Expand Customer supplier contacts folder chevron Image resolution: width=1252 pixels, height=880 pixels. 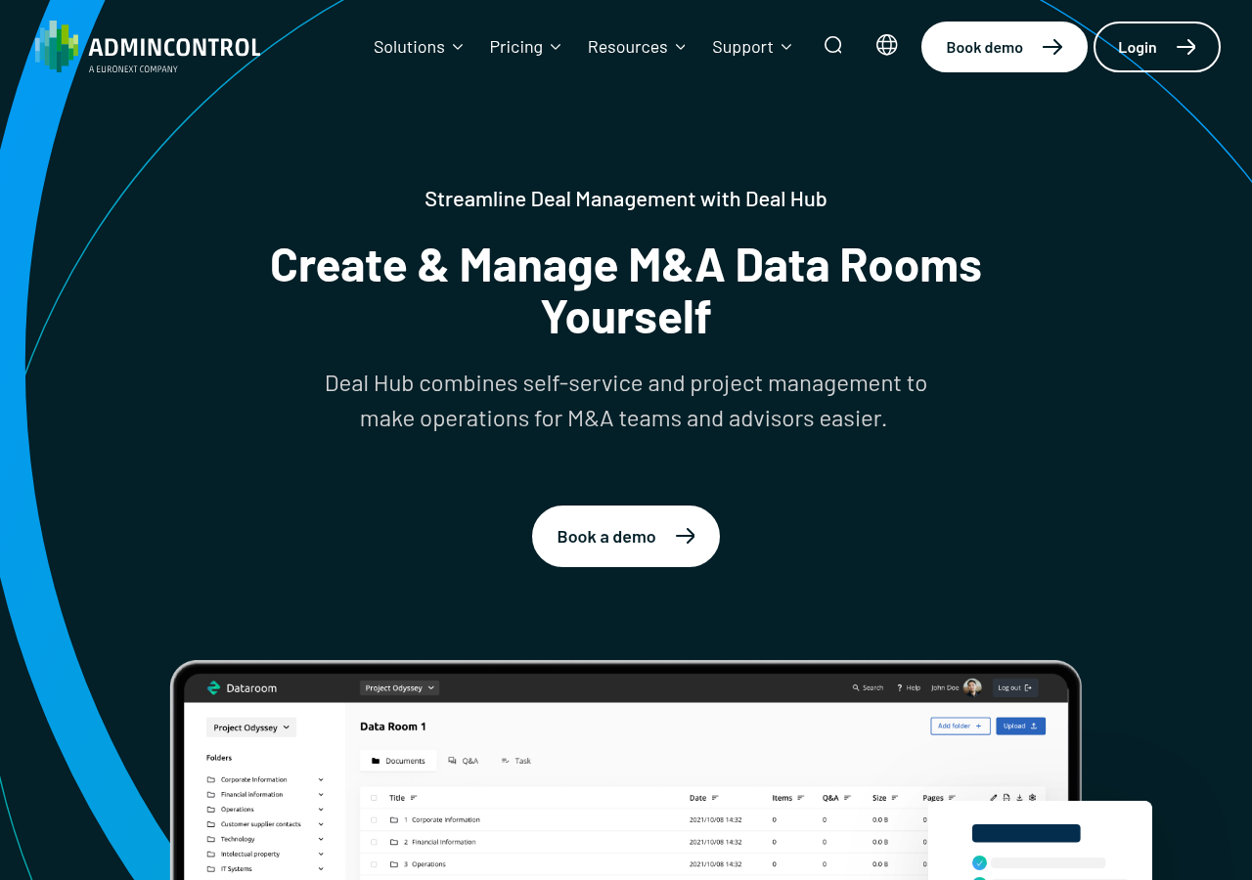(321, 824)
